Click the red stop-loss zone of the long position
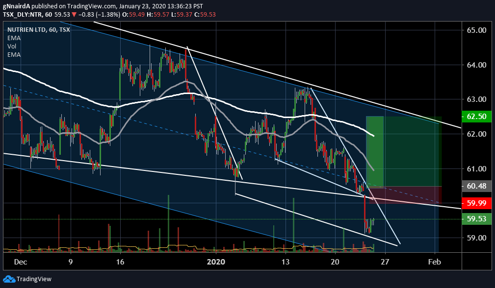 pos(405,195)
